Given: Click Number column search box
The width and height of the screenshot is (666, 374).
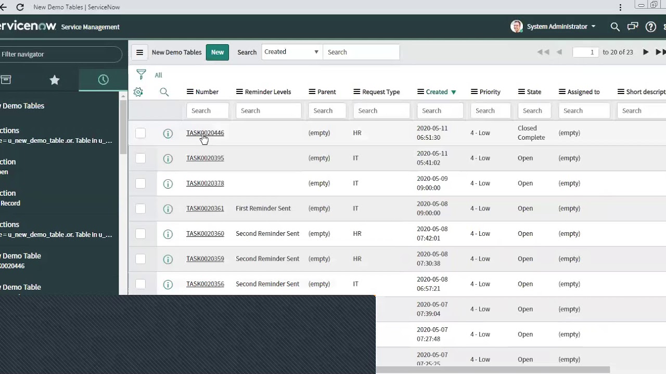Looking at the screenshot, I should [208, 111].
